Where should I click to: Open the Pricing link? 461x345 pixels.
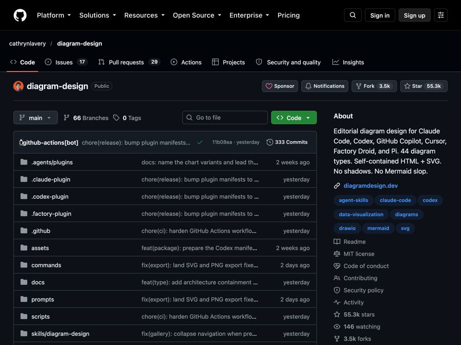point(288,15)
